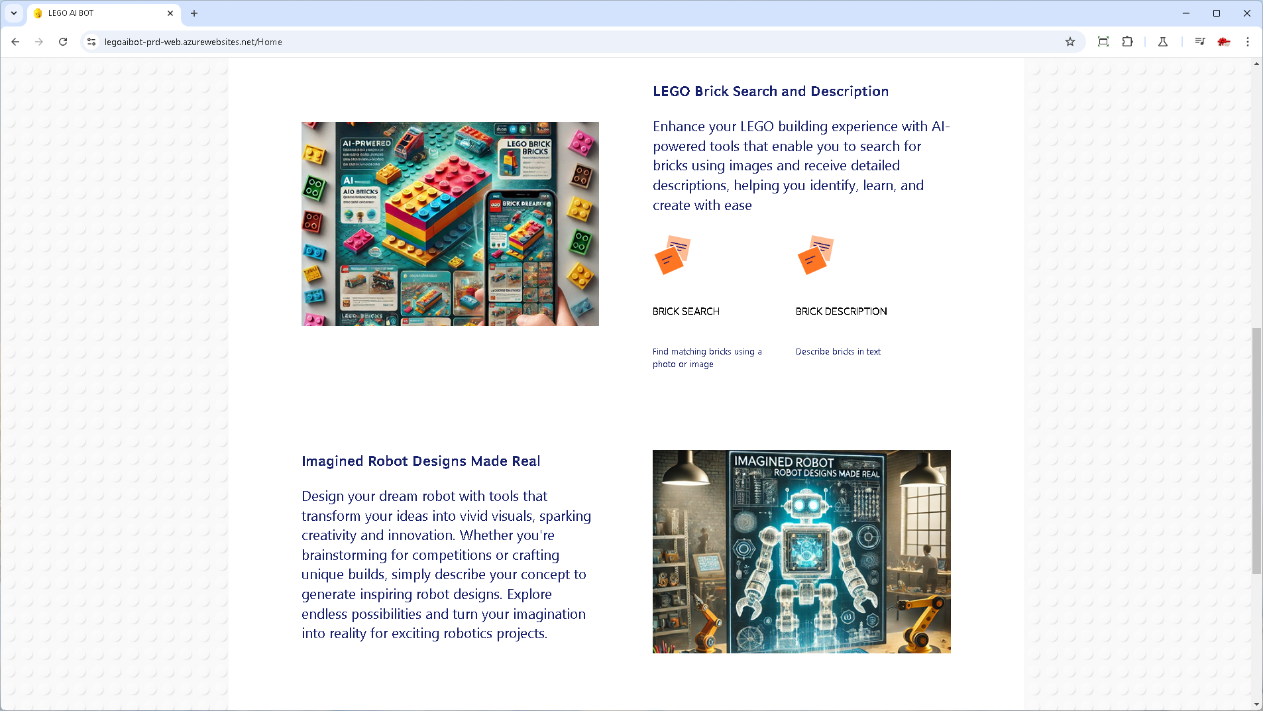Click the vertical scrollbar thumb
This screenshot has height=711, width=1263.
pyautogui.click(x=1256, y=451)
